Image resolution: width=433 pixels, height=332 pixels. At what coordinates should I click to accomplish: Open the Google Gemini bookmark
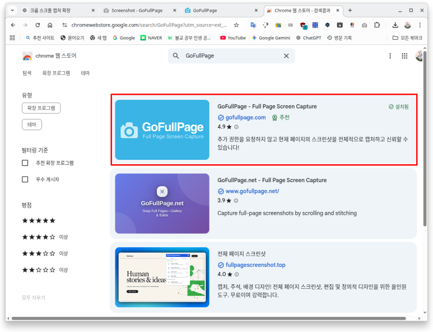pos(271,38)
